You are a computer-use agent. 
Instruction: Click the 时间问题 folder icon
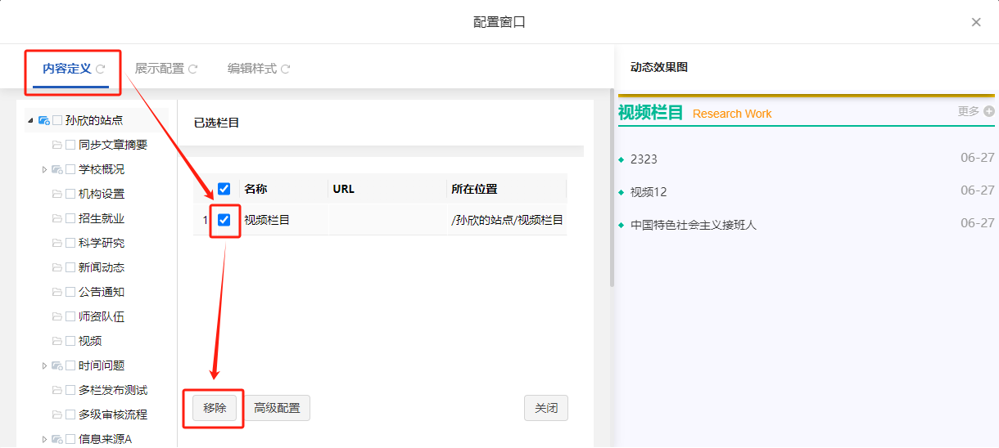point(57,365)
